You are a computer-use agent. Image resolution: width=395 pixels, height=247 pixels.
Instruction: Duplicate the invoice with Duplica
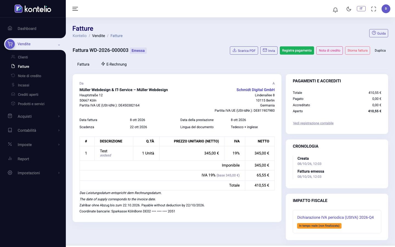[380, 50]
